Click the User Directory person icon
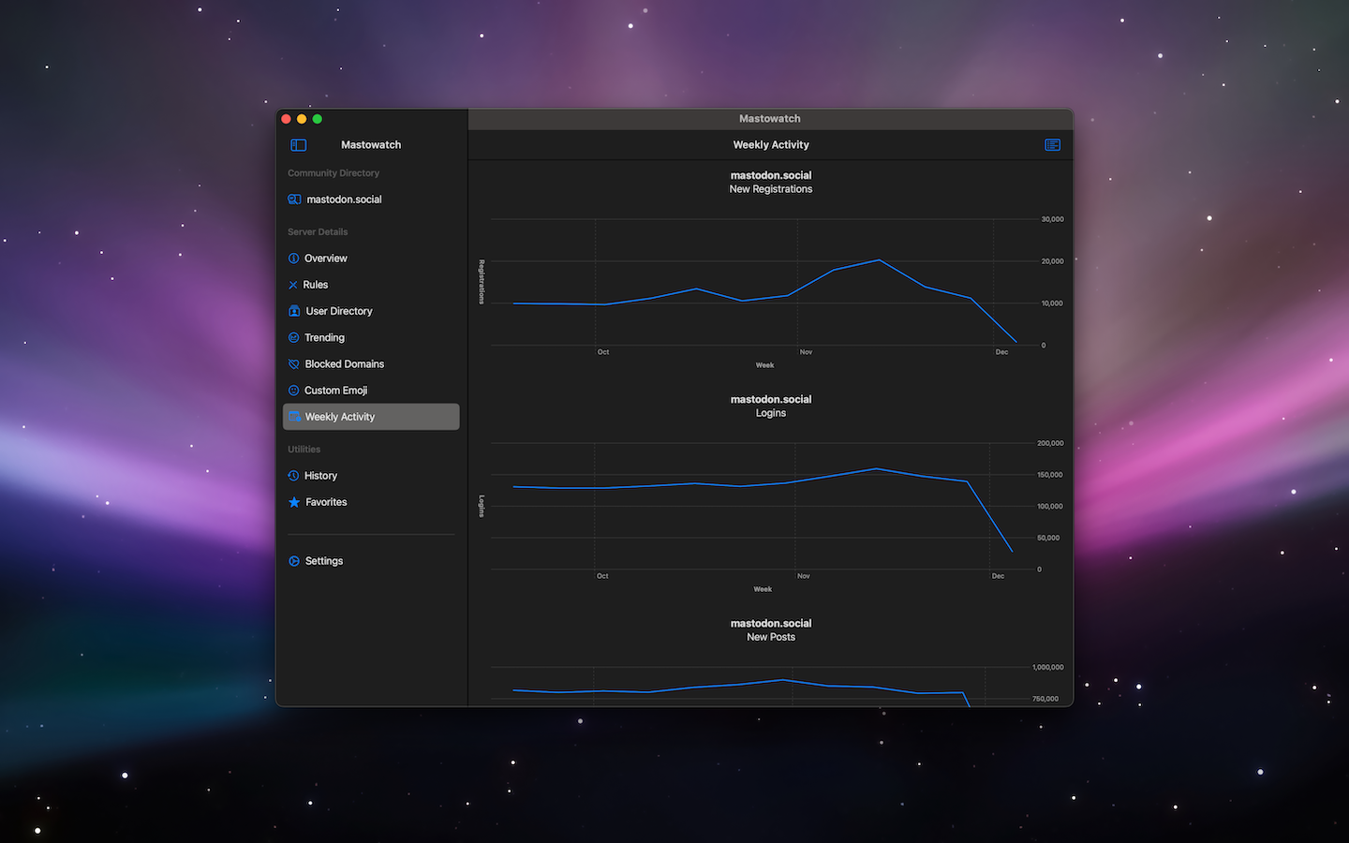 click(x=294, y=311)
